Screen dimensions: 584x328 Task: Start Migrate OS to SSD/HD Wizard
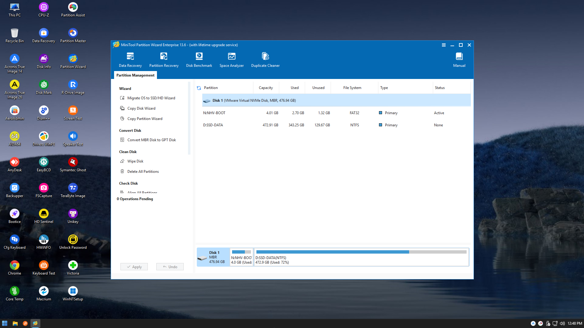click(148, 98)
